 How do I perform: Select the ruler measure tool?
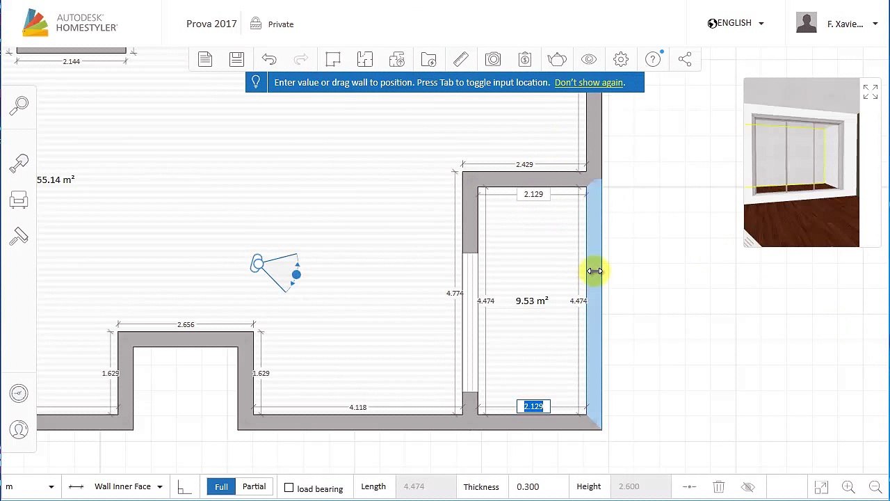[460, 59]
